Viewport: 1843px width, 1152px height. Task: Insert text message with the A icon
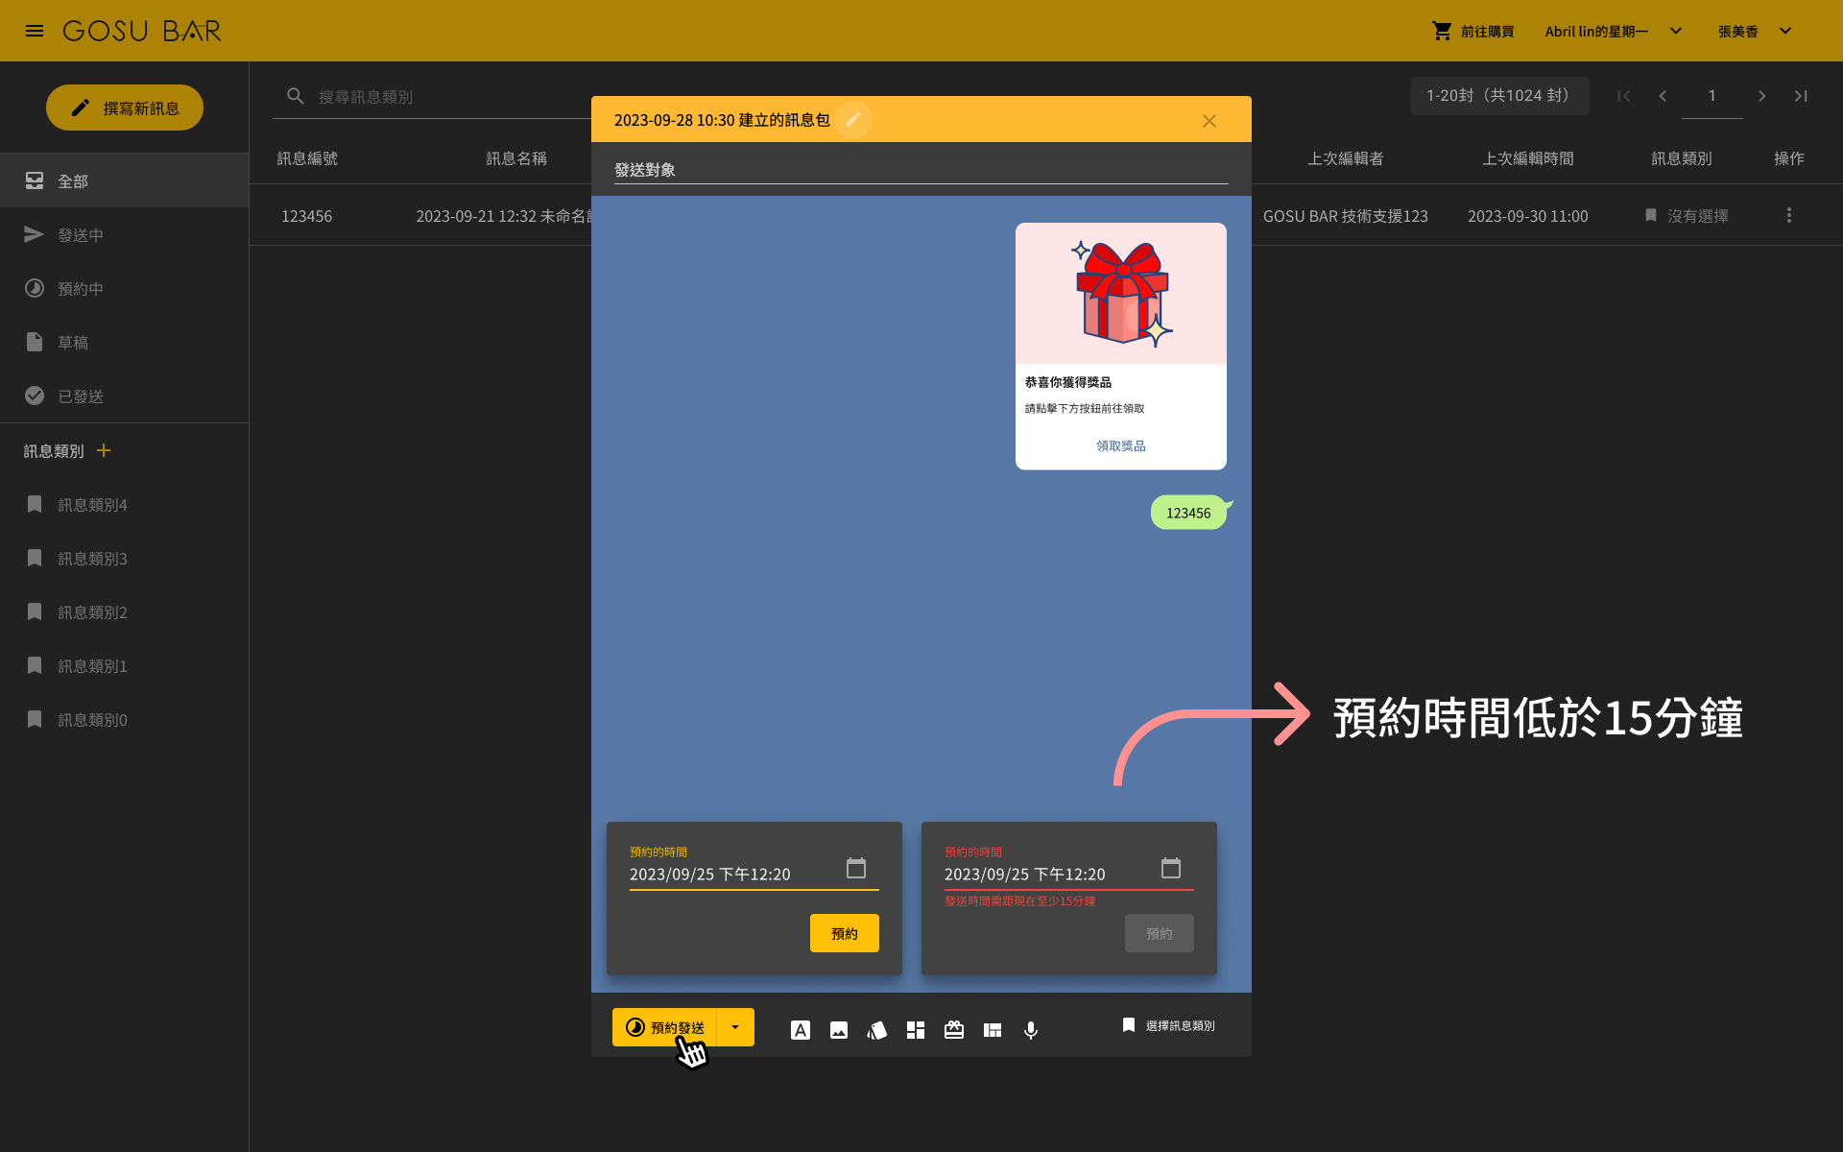pyautogui.click(x=801, y=1030)
